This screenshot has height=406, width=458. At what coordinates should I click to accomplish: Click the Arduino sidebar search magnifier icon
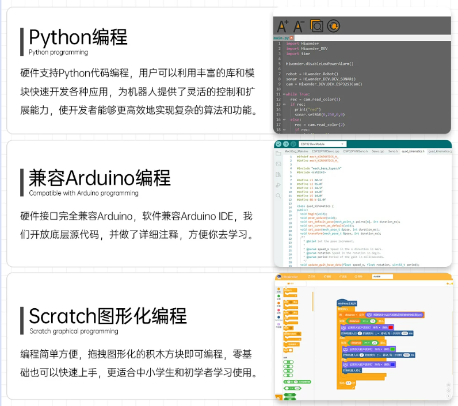coord(278,196)
